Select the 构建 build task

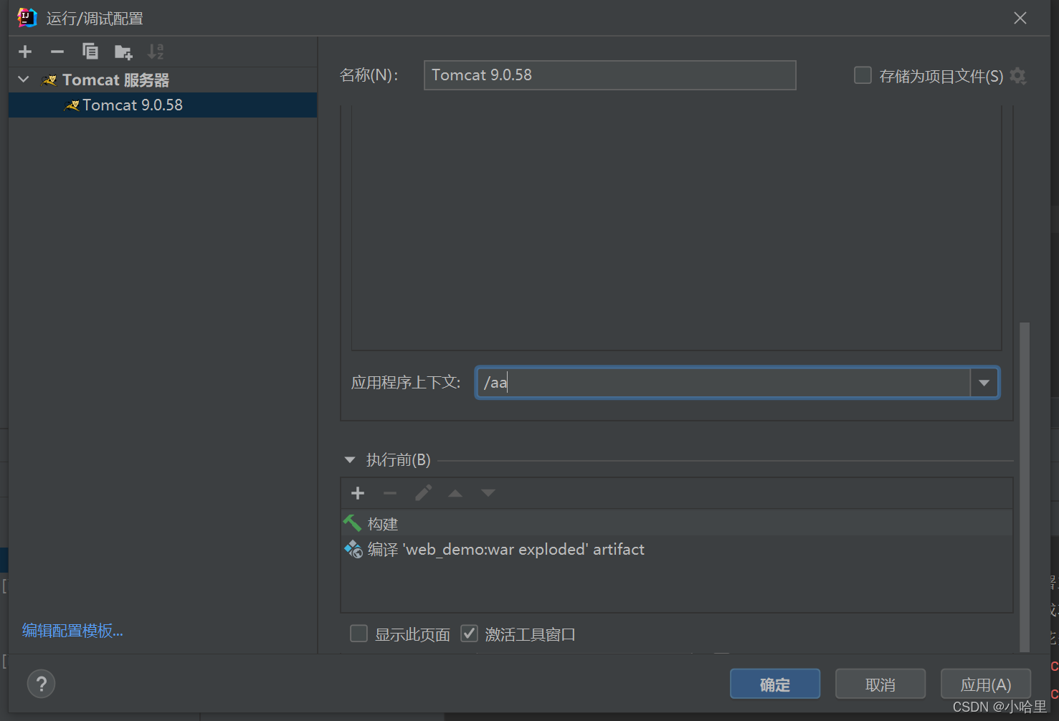677,524
